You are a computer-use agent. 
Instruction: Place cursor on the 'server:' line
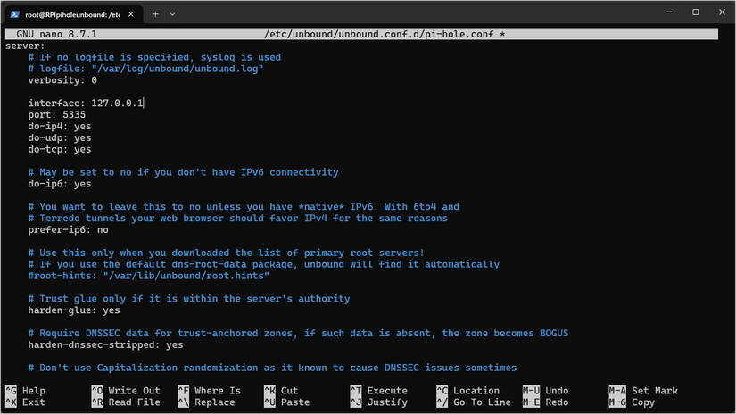coord(25,46)
